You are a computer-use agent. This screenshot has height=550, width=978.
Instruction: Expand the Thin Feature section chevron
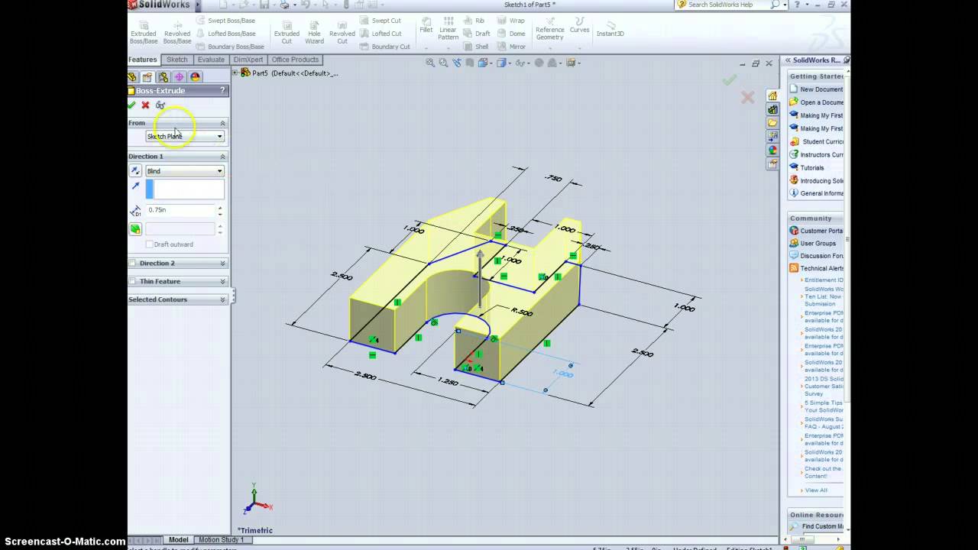click(x=223, y=282)
